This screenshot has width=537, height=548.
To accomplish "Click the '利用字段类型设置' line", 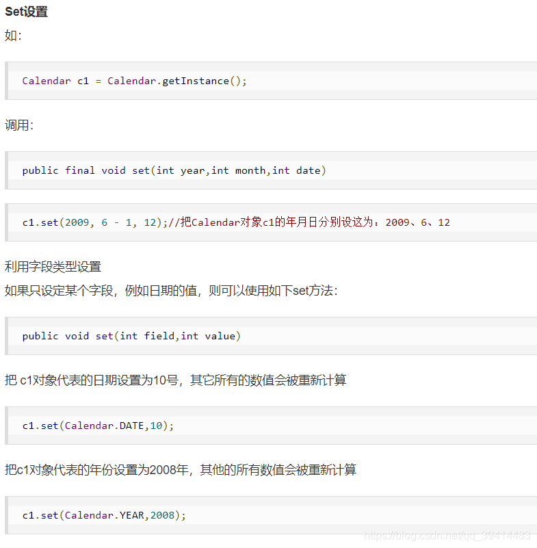I will [53, 267].
